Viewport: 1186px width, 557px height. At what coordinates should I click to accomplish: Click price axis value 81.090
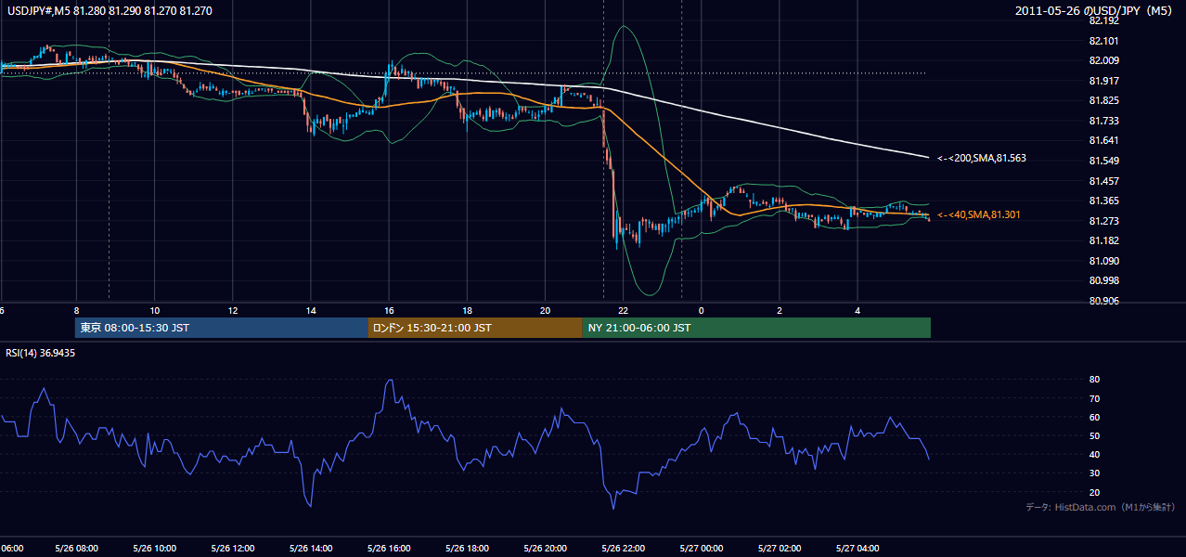[x=1103, y=261]
